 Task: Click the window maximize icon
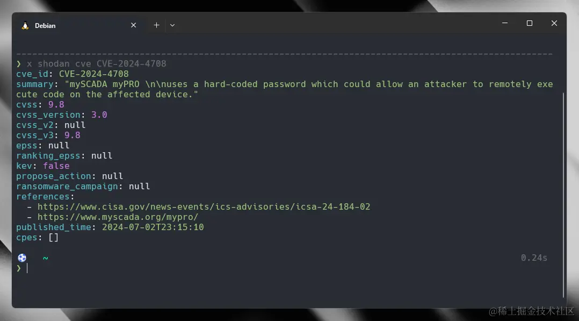(529, 23)
